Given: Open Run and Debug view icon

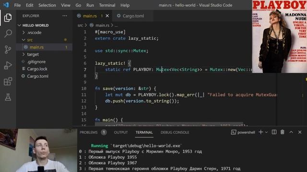Looking at the screenshot, I should click(8, 65).
